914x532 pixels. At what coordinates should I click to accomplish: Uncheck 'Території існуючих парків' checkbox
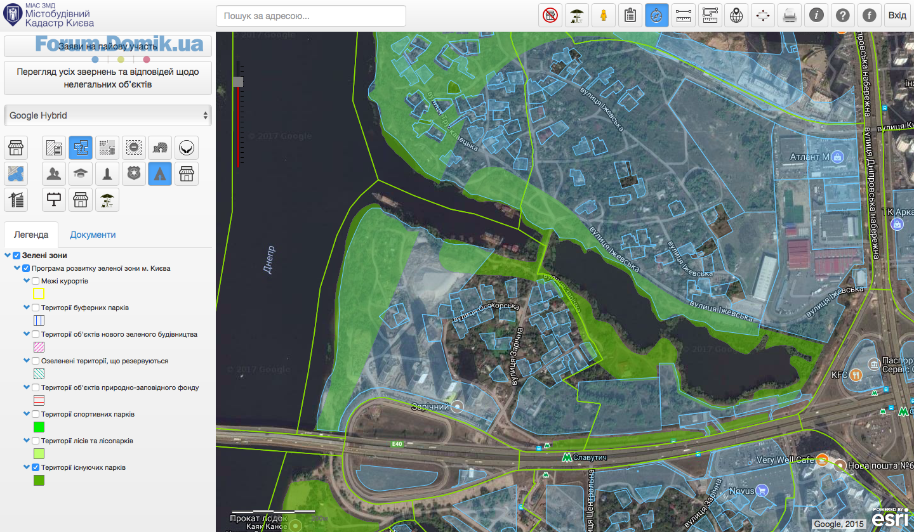[x=36, y=467]
